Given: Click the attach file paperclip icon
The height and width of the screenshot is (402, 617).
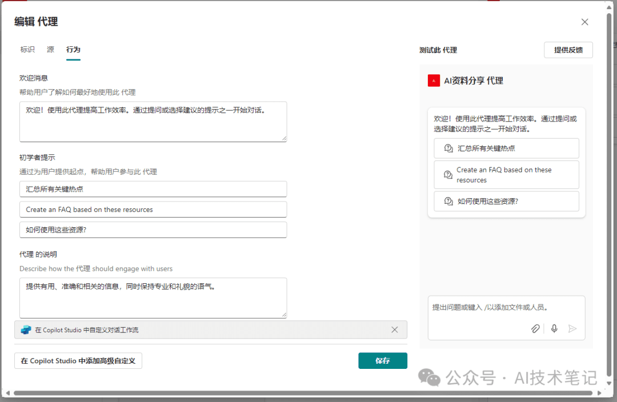Looking at the screenshot, I should pyautogui.click(x=535, y=328).
